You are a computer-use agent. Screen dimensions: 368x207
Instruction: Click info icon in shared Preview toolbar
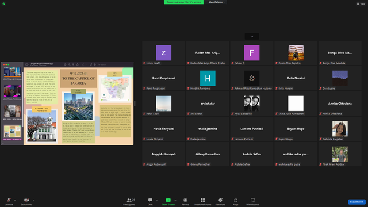point(65,64)
